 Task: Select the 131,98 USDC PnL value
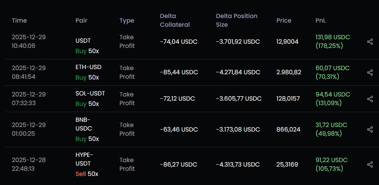(333, 37)
